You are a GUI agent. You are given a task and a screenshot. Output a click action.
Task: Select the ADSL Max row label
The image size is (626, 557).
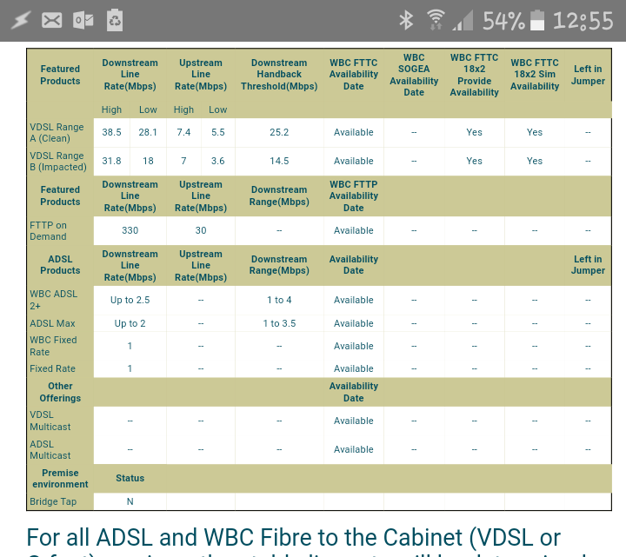[52, 323]
